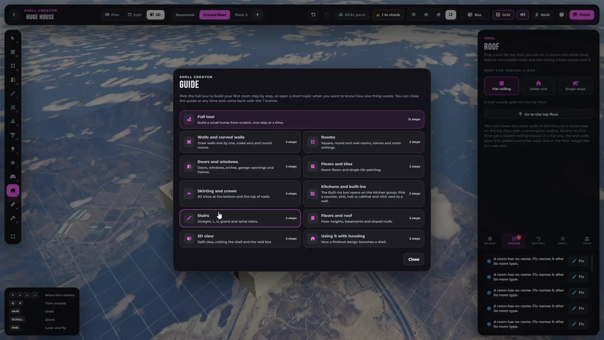The image size is (604, 340).
Task: Toggle the sound speaker button
Action: point(523,15)
